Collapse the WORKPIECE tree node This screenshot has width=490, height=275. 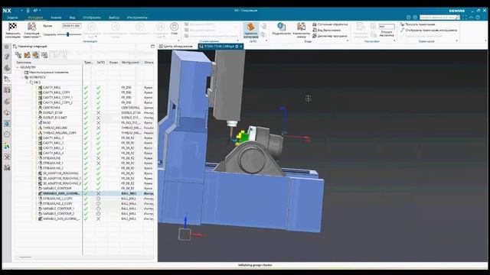[22, 77]
